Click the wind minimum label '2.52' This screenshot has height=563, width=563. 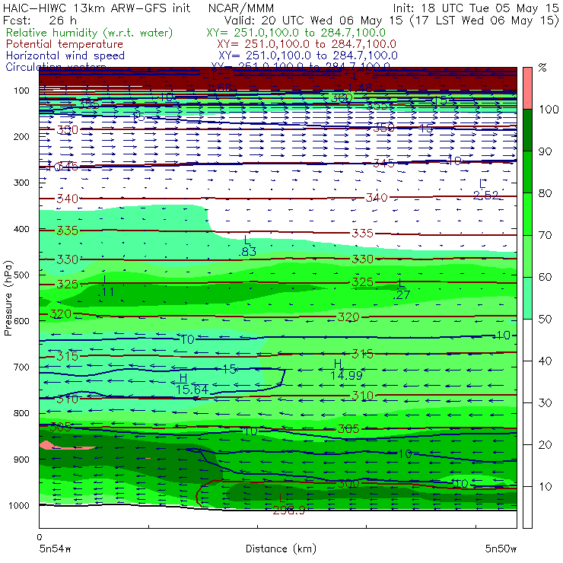tap(485, 195)
